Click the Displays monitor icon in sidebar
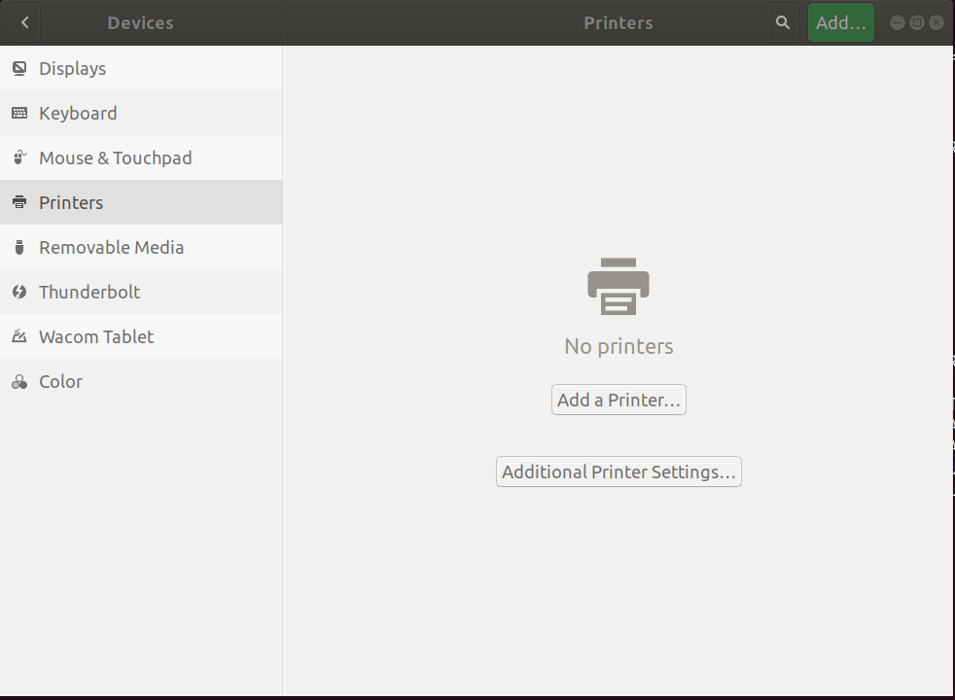955x700 pixels. [19, 69]
